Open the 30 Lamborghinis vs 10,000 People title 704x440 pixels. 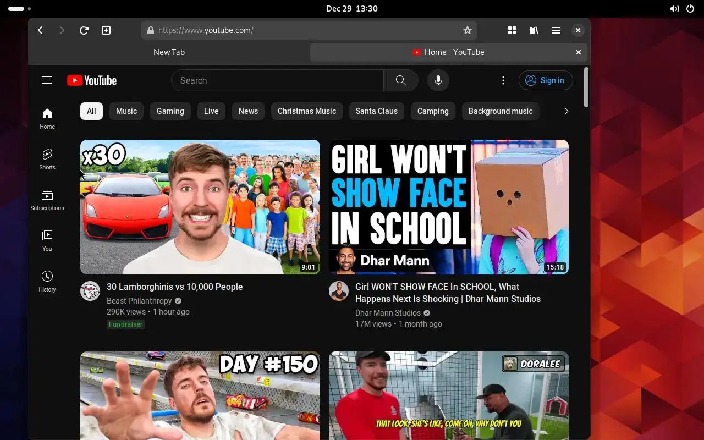pos(175,287)
